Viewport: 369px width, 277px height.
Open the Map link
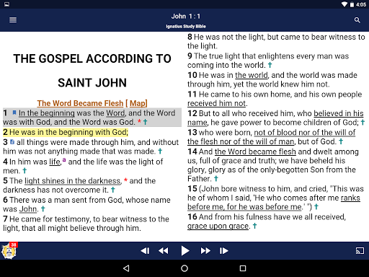(138, 103)
